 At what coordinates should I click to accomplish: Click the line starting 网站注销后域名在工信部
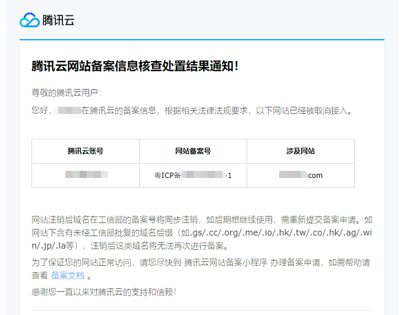click(202, 220)
